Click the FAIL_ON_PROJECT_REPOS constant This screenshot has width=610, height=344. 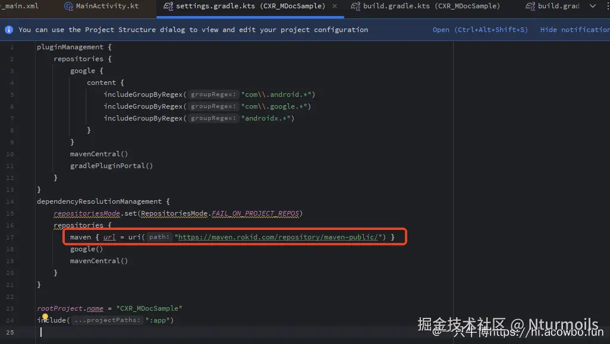pyautogui.click(x=255, y=213)
